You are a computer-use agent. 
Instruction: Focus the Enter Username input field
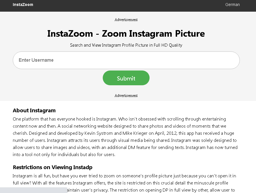point(126,60)
